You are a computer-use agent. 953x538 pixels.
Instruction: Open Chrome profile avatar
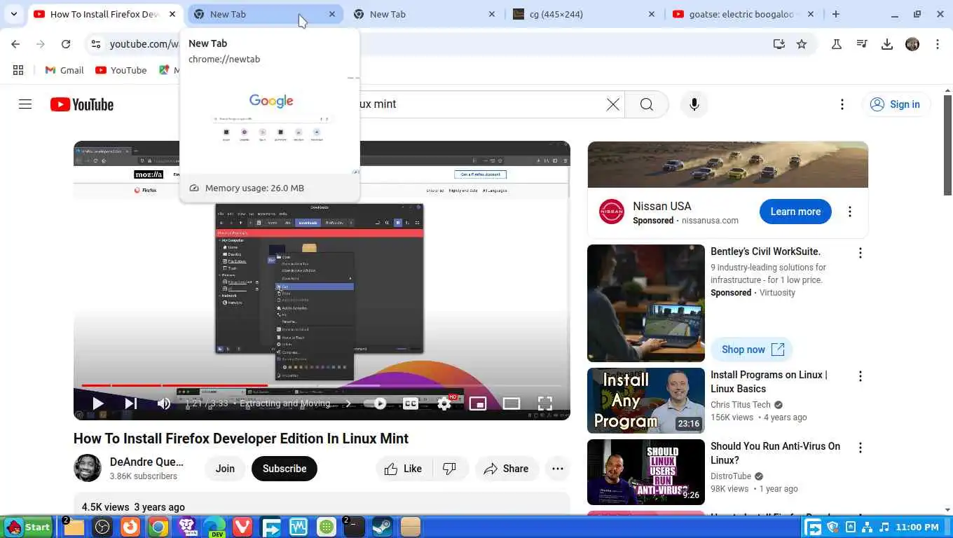(x=912, y=44)
